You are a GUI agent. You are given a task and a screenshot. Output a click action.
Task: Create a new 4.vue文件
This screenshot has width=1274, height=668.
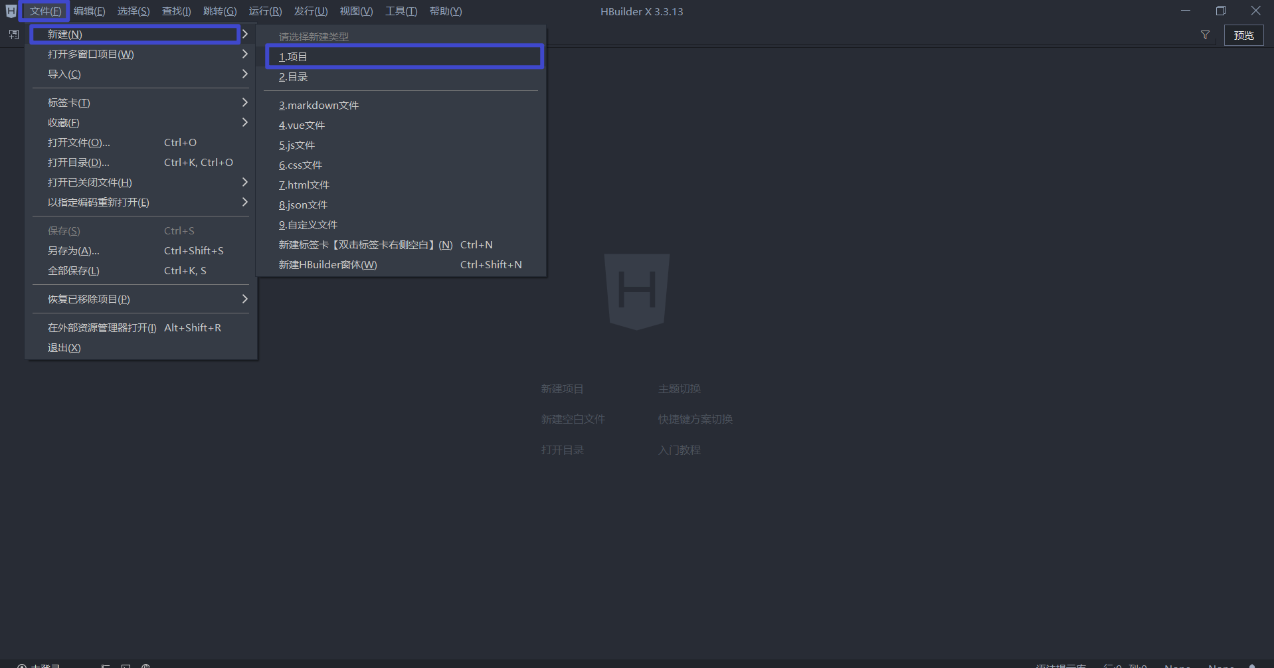click(x=401, y=125)
